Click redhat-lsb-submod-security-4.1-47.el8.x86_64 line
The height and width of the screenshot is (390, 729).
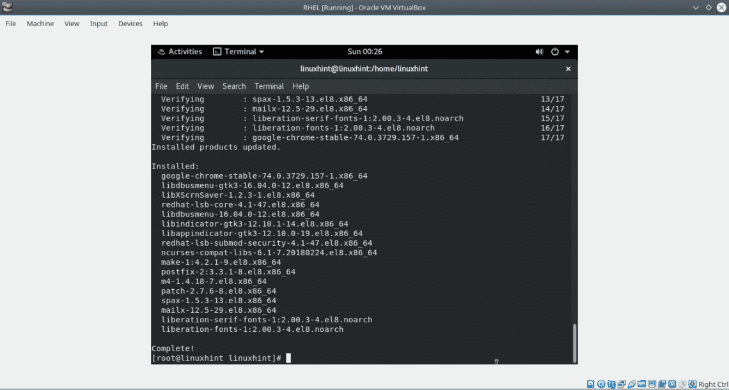click(x=267, y=243)
